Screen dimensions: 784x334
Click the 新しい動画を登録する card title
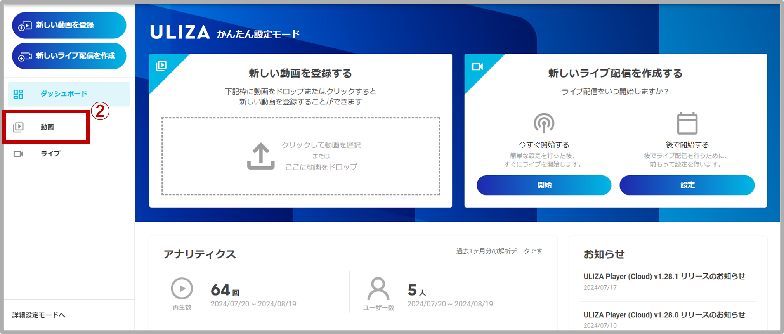coord(300,73)
